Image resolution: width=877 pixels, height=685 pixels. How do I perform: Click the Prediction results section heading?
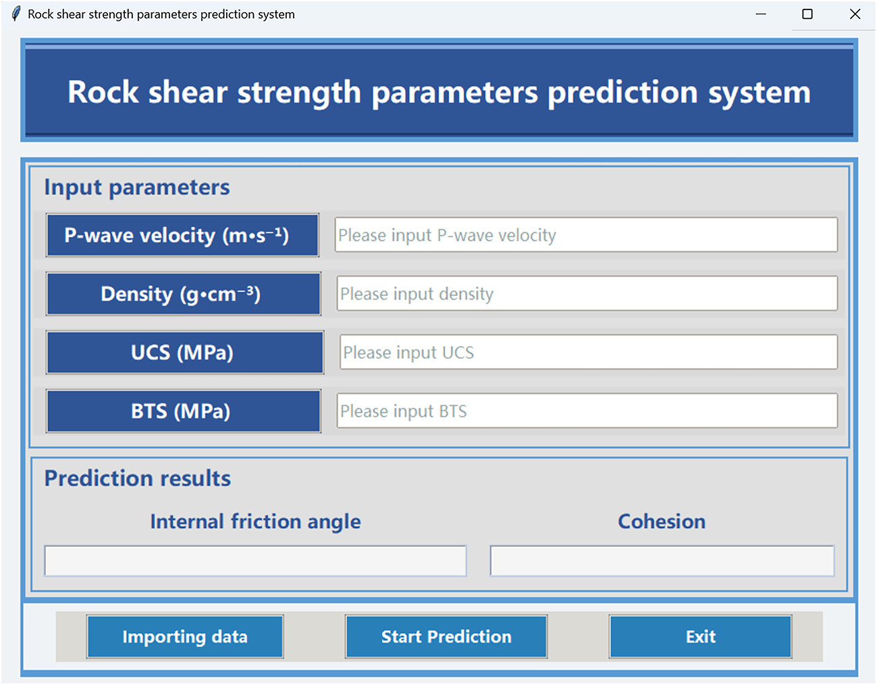click(138, 478)
